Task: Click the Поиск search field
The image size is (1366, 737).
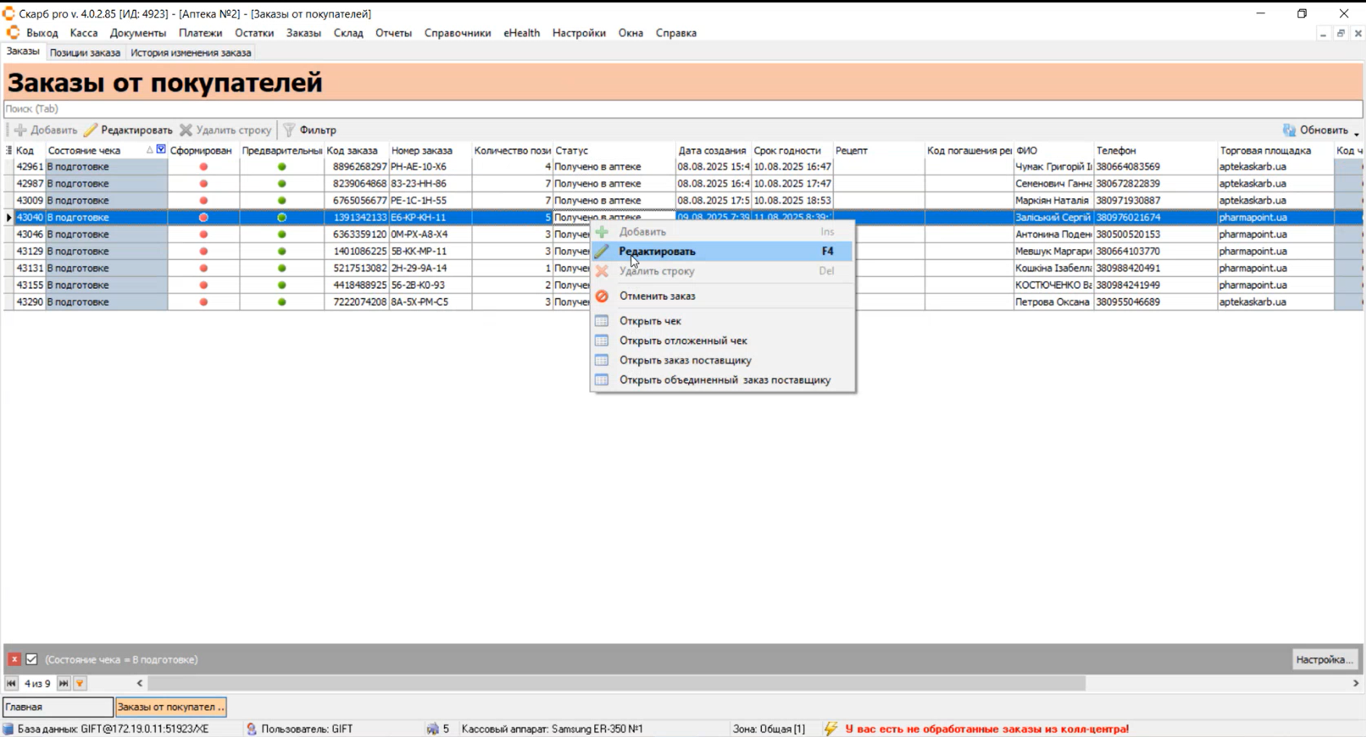Action: 682,109
